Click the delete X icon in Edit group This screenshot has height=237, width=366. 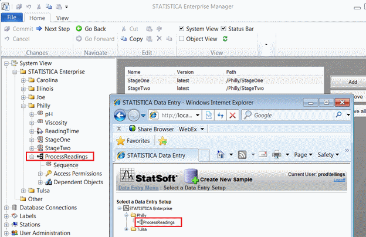point(159,39)
